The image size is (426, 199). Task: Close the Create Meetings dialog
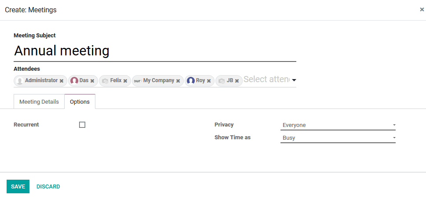pos(422,10)
